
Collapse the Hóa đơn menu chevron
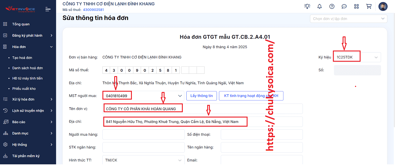(52, 47)
